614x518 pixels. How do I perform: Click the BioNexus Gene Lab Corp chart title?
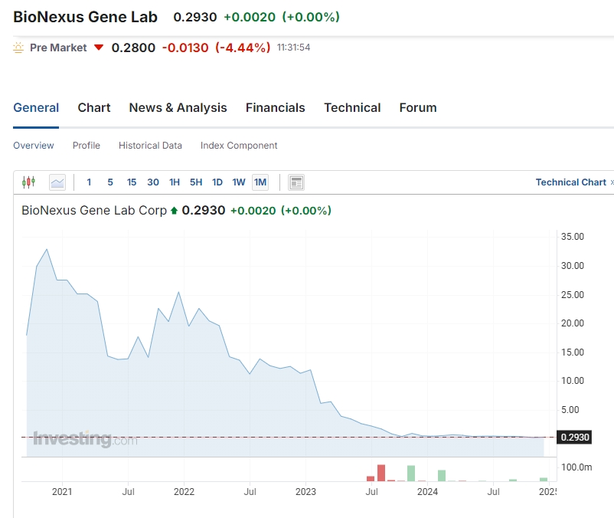click(94, 211)
